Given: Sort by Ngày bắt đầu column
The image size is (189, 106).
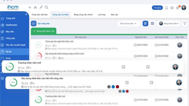Looking at the screenshot, I should coord(141,37).
